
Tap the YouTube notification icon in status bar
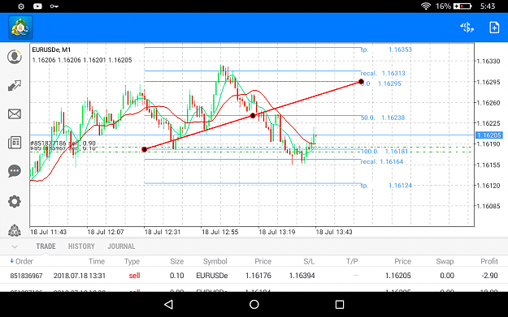coord(37,6)
